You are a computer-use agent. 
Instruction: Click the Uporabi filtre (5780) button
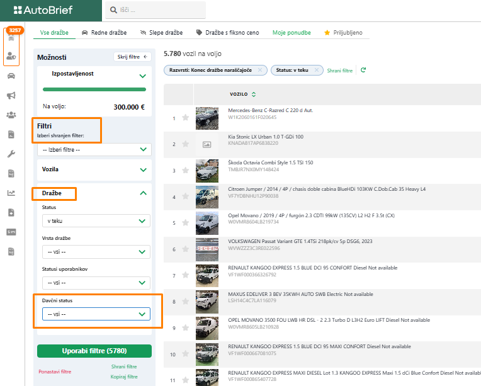94,351
